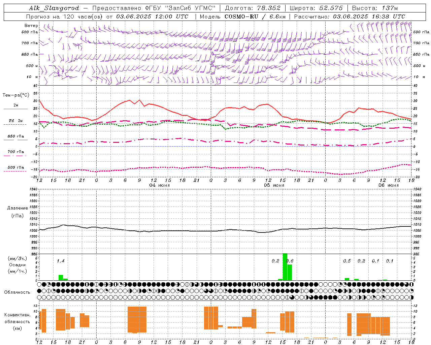Image resolution: width=431 pixels, height=345 pixels.
Task: Click the Конвективн. облачность panel label
Action: (17, 318)
